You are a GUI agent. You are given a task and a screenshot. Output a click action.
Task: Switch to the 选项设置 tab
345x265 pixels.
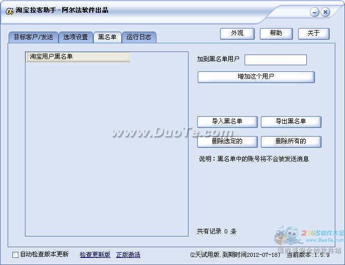(x=76, y=37)
